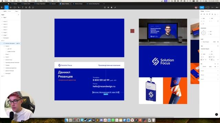The width and height of the screenshot is (220, 123).
Task: Add a stroke with plus icon
Action: point(218,71)
